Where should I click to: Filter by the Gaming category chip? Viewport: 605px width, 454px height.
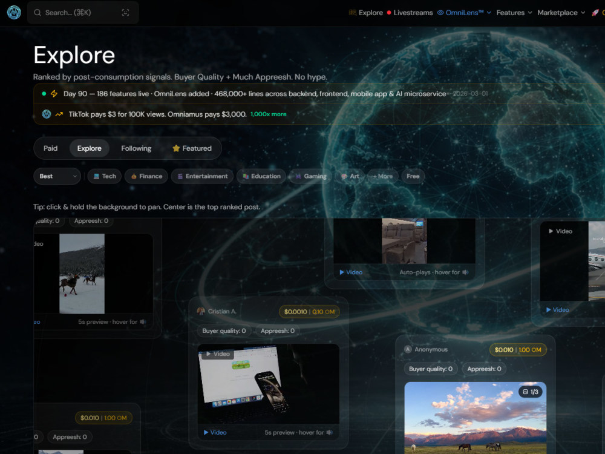310,176
